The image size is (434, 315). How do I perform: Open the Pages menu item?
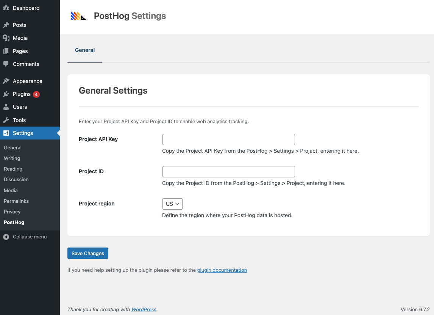[x=30, y=51]
